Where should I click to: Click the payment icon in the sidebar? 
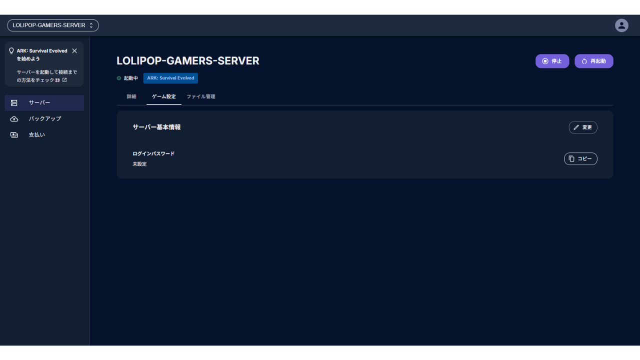[14, 135]
